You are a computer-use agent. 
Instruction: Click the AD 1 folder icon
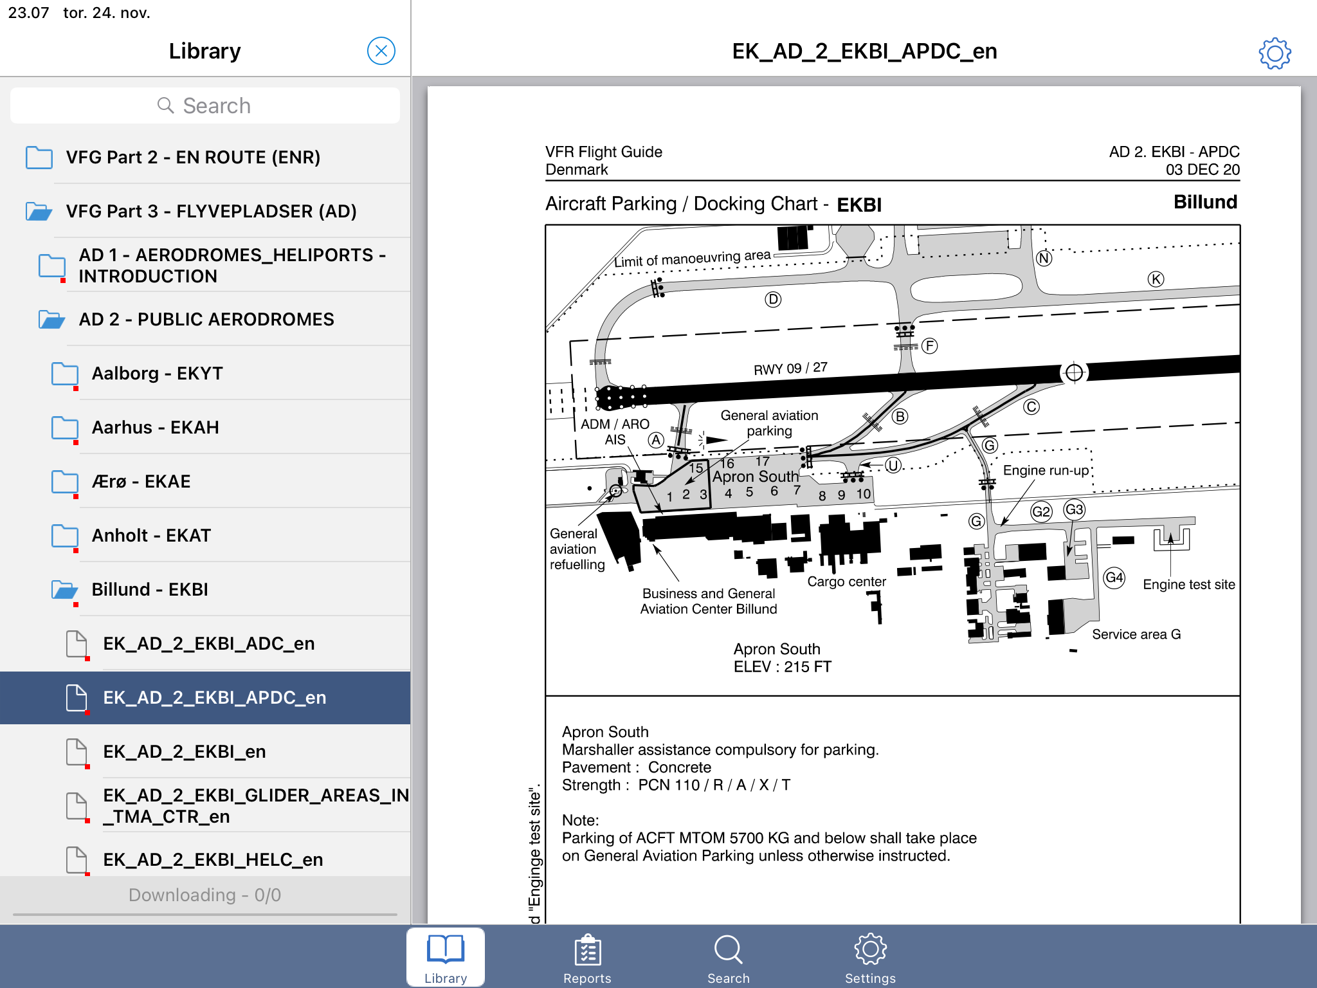click(52, 266)
